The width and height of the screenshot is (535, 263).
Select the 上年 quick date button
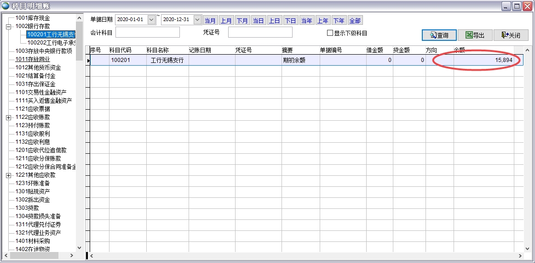pos(322,21)
